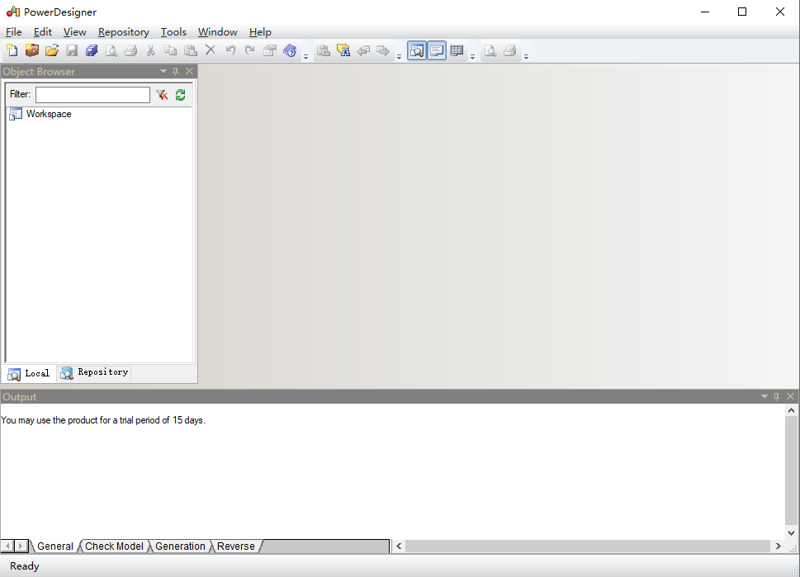This screenshot has width=800, height=577.
Task: Click the Save diskette icon
Action: pyautogui.click(x=72, y=50)
